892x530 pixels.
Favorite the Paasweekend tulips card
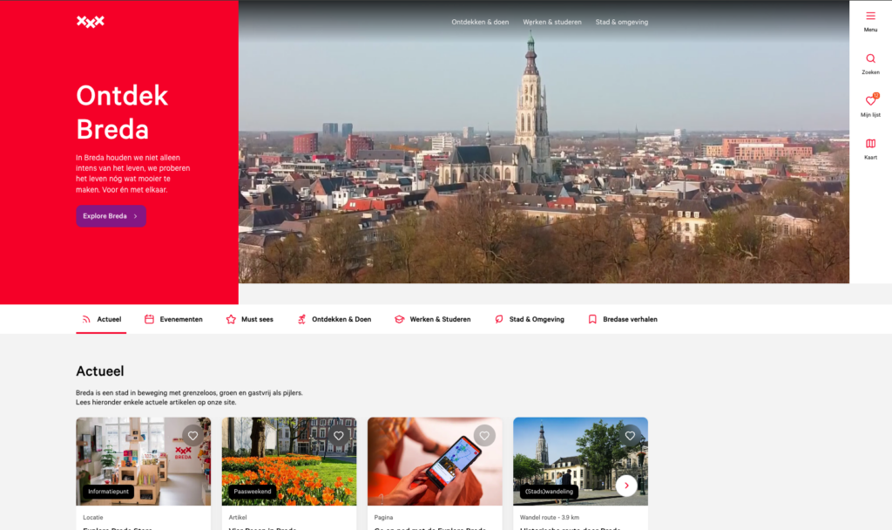(x=339, y=436)
